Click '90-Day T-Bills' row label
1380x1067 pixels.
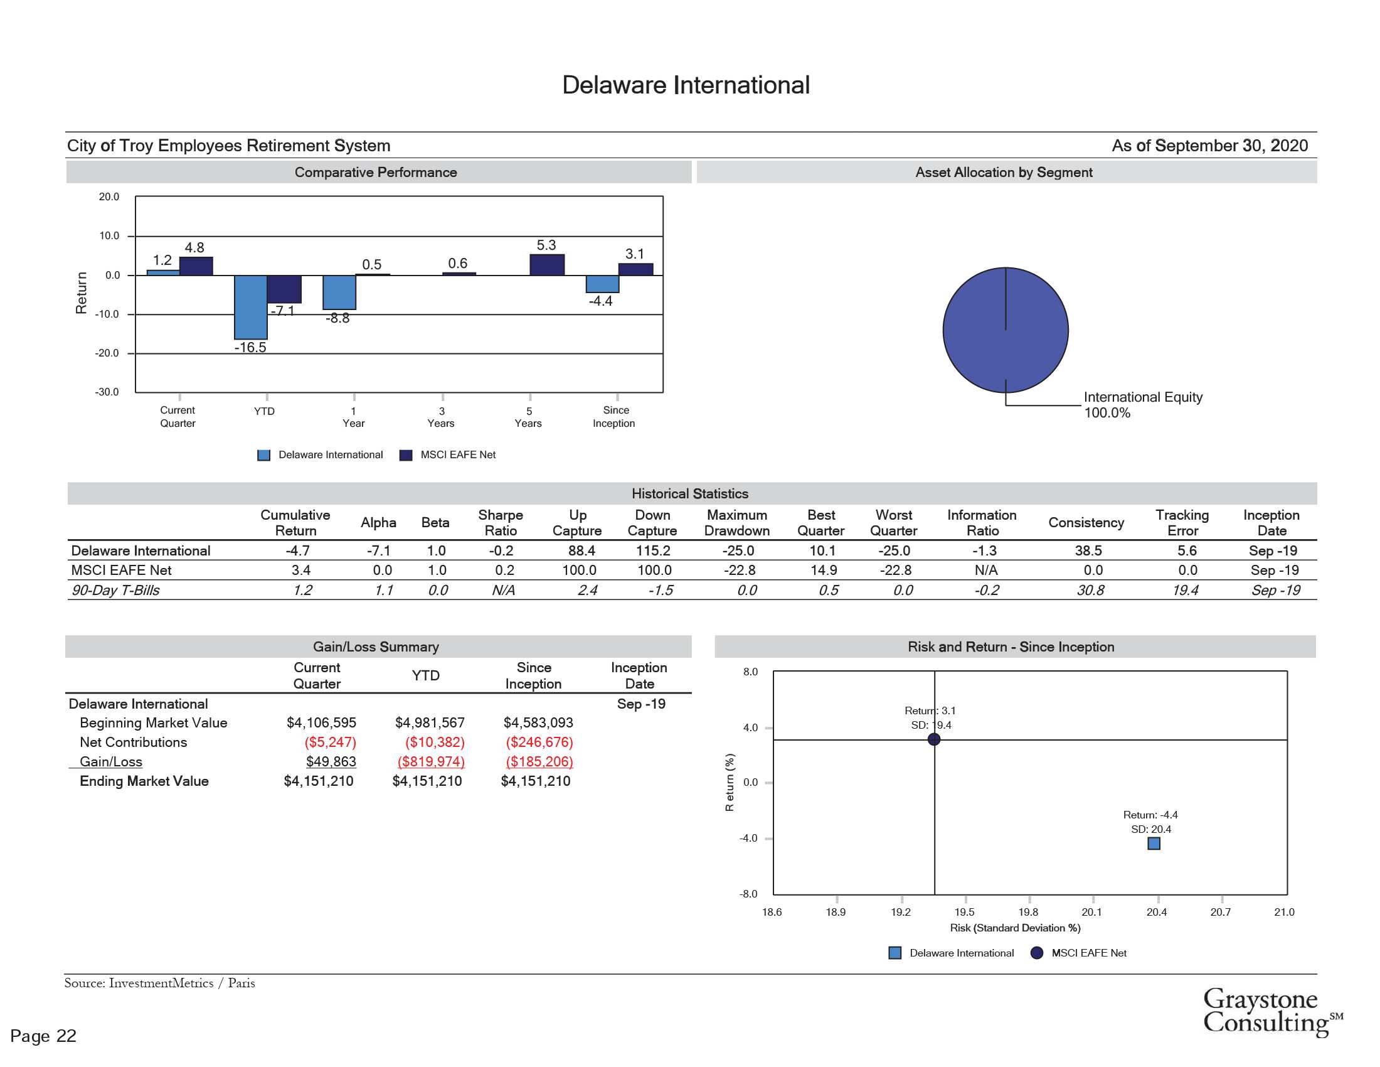tap(115, 591)
